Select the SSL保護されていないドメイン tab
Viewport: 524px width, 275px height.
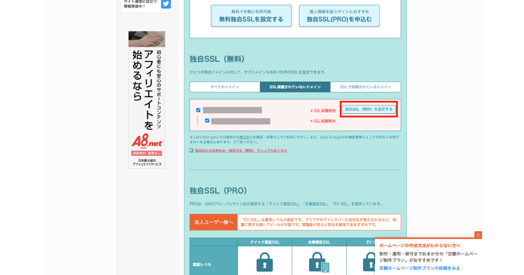pyautogui.click(x=295, y=87)
